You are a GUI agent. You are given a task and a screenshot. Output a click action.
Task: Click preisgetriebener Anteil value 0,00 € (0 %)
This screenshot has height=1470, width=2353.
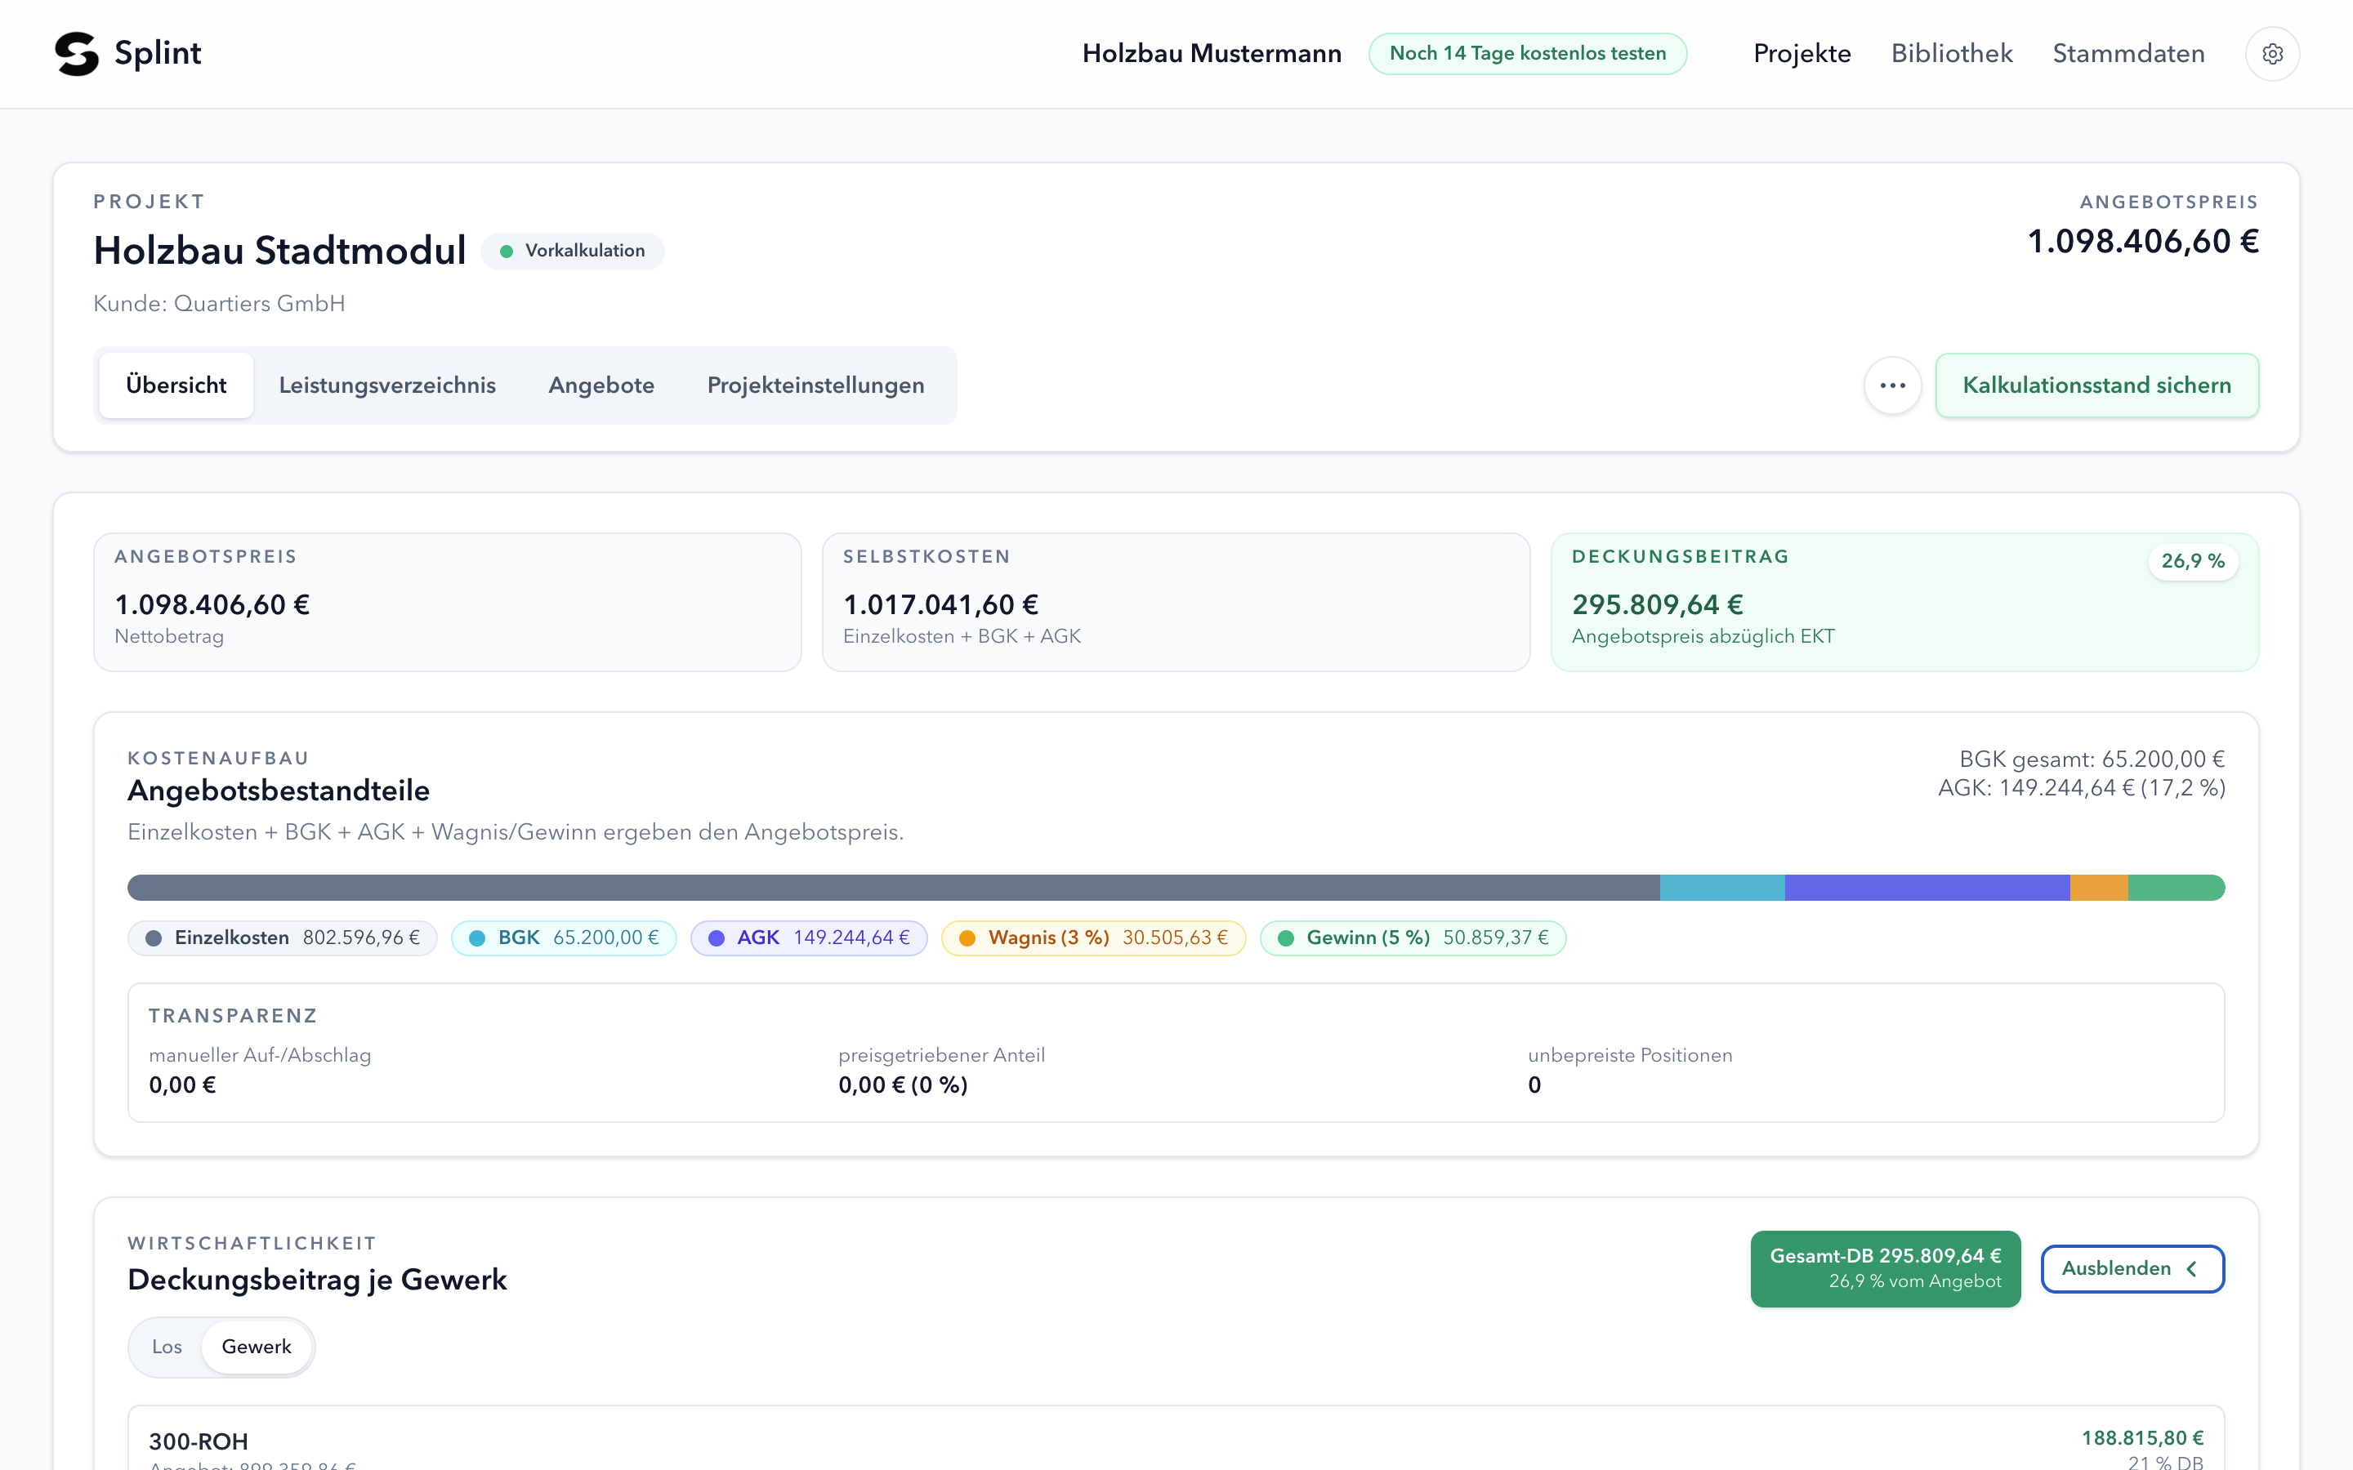tap(902, 1085)
